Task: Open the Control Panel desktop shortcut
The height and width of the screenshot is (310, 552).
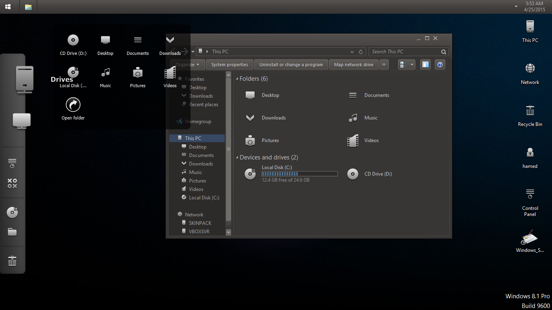Action: (x=530, y=194)
